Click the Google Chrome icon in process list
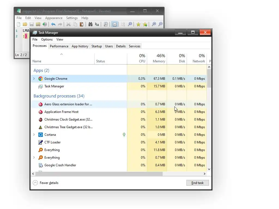 pos(41,79)
